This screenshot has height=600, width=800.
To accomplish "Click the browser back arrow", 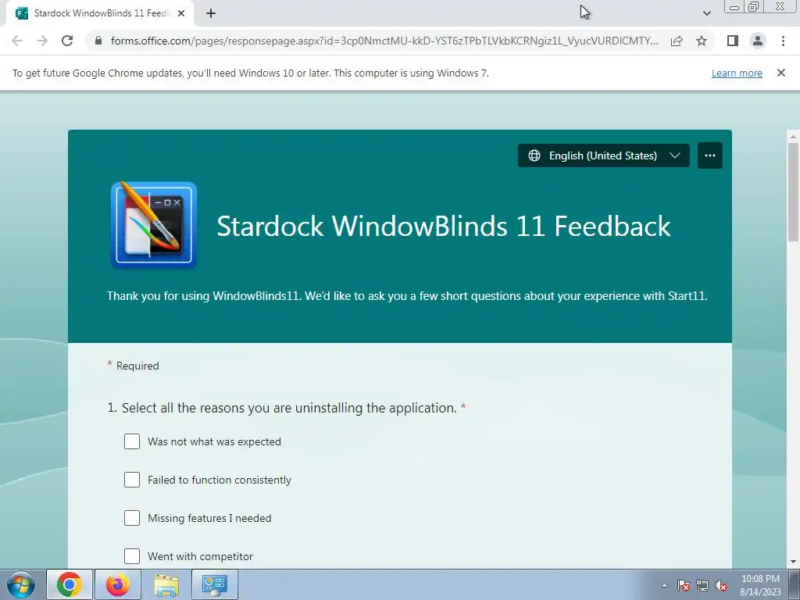I will 17,41.
